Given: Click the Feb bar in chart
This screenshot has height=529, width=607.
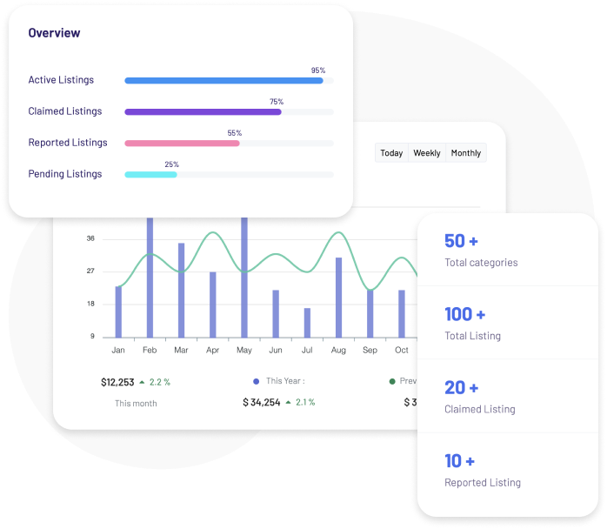Looking at the screenshot, I should coord(150,278).
